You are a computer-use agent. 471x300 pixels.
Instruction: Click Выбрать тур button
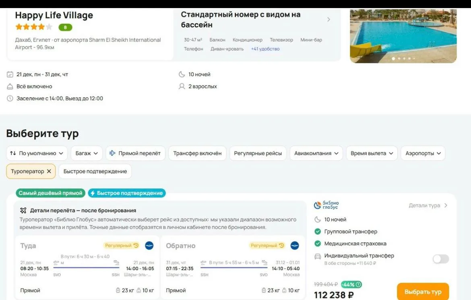[x=423, y=292]
